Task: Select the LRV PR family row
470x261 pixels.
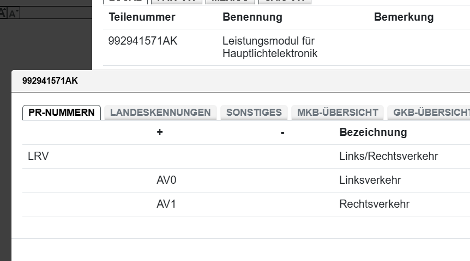Action: [x=38, y=157]
